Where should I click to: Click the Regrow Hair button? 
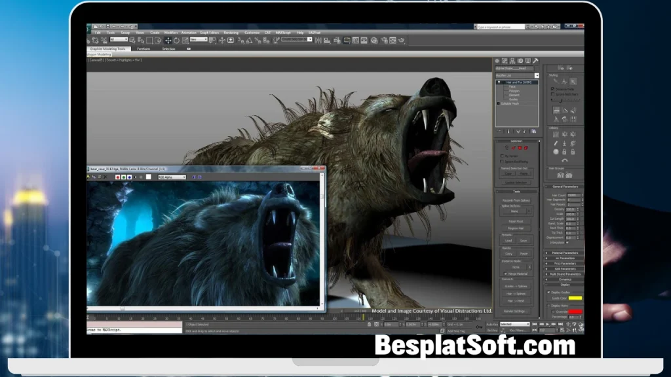click(517, 228)
